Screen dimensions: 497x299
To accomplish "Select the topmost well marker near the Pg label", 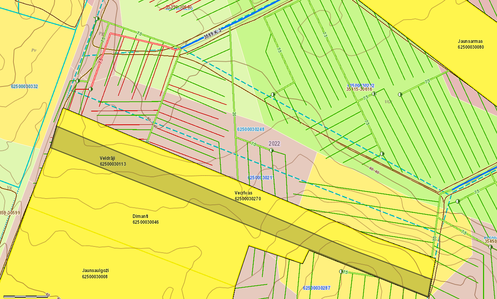I will (97, 19).
